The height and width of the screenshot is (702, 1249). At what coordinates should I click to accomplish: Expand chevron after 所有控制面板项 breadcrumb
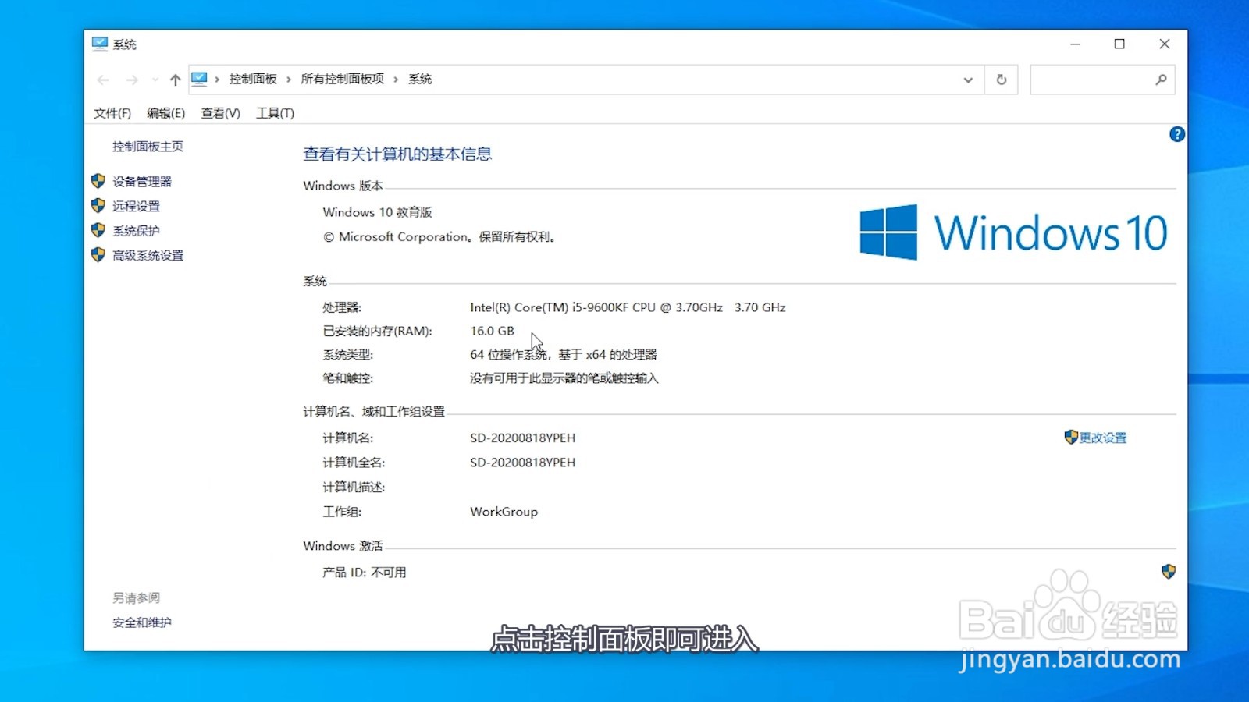[x=396, y=79]
